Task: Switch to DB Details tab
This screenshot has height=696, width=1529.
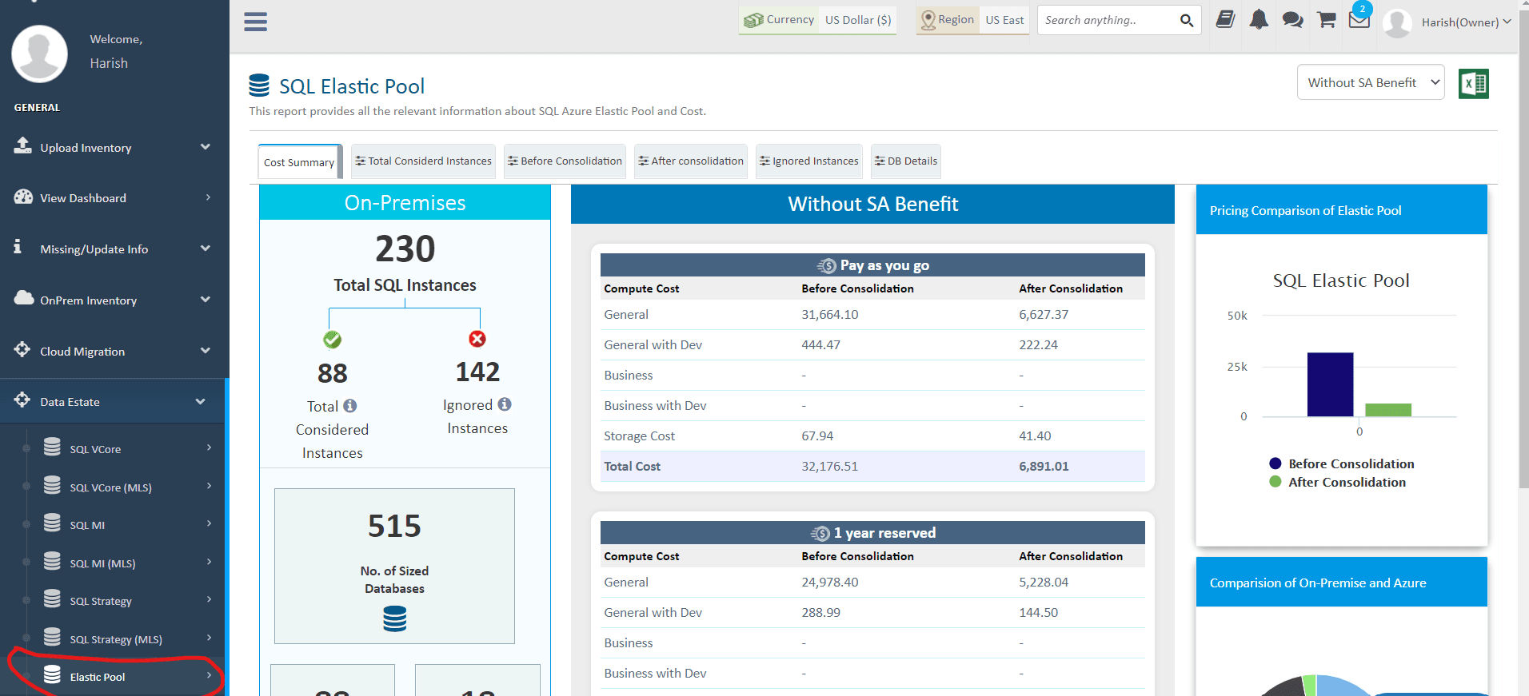Action: click(x=906, y=161)
